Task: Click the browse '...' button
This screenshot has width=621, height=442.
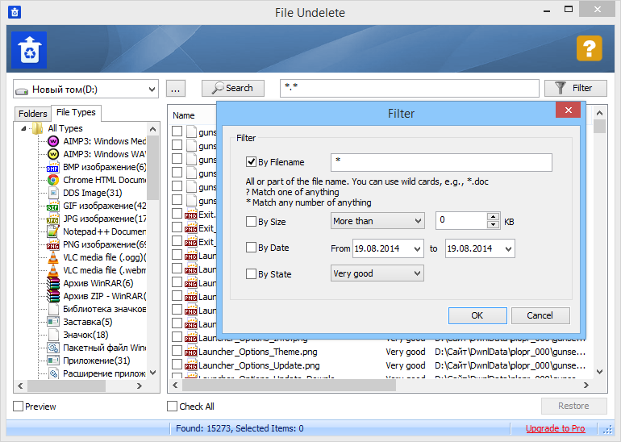Action: (176, 89)
